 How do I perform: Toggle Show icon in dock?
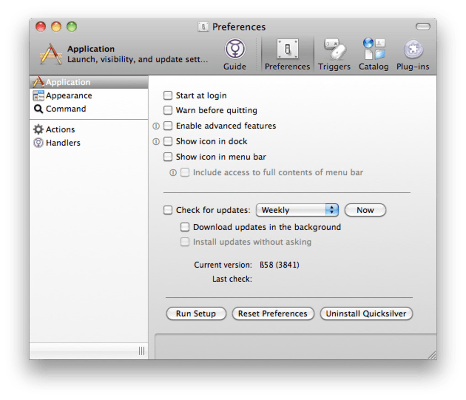[x=168, y=141]
